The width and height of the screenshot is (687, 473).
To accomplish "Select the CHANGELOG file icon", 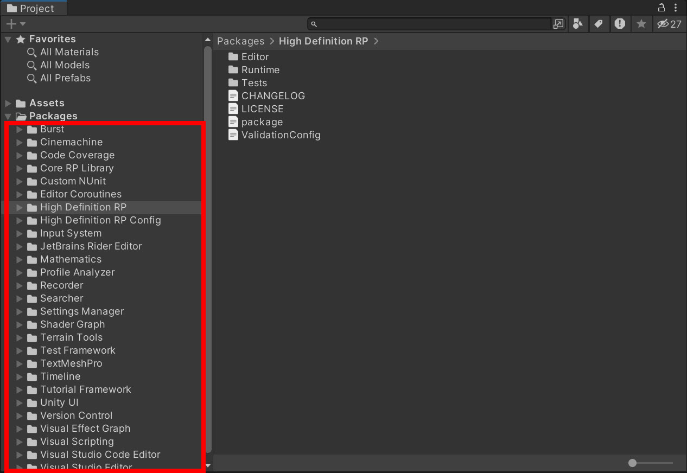I will pyautogui.click(x=233, y=96).
